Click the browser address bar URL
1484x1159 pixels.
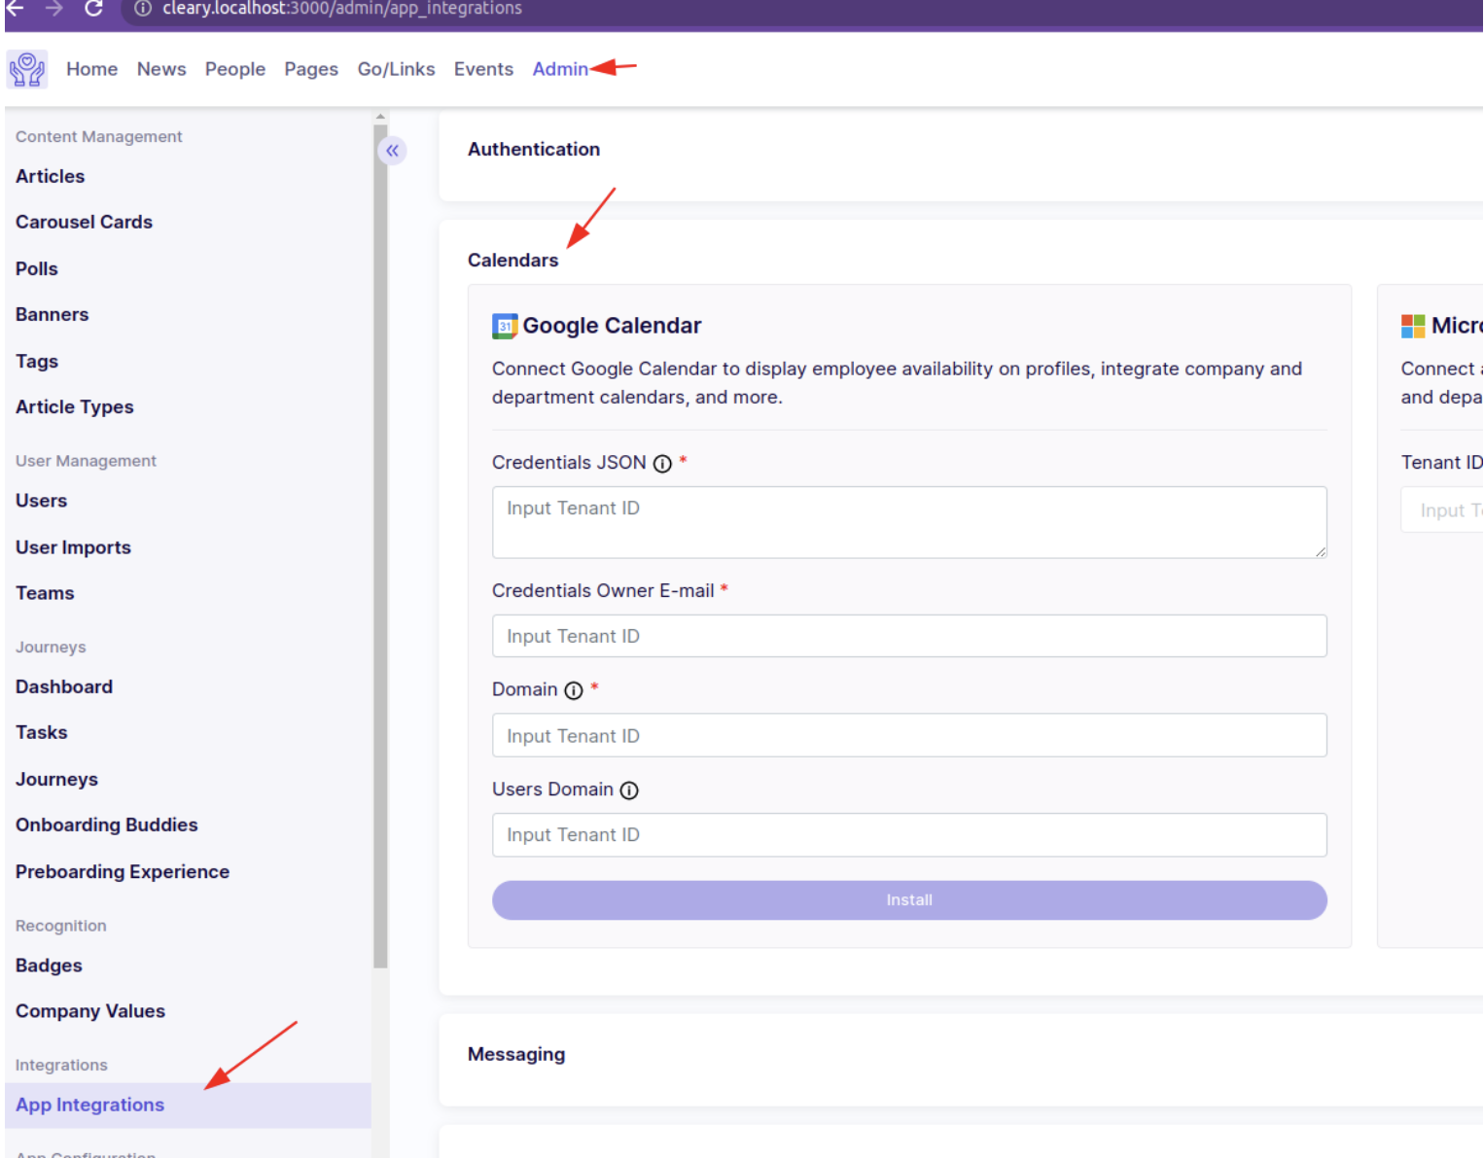point(342,9)
